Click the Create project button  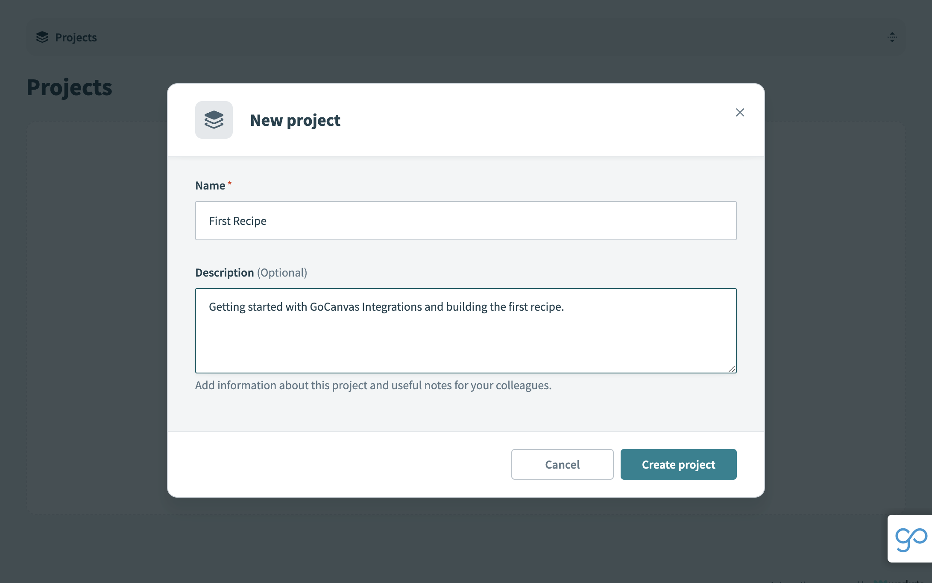[x=678, y=464]
